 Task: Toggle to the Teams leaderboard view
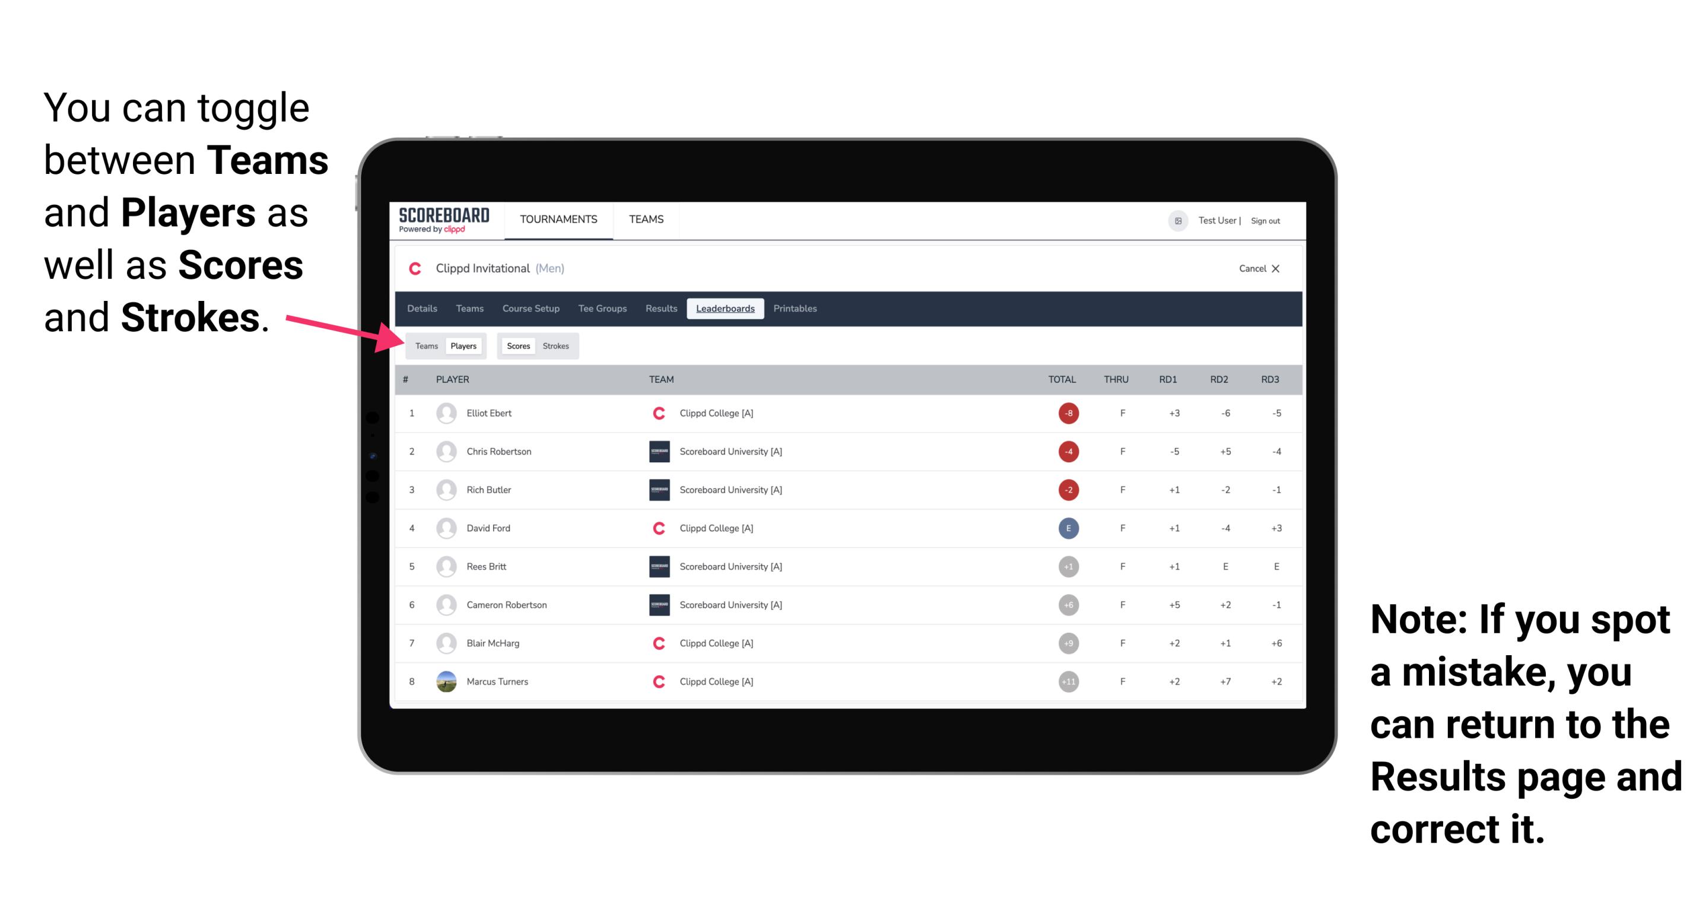[426, 345]
